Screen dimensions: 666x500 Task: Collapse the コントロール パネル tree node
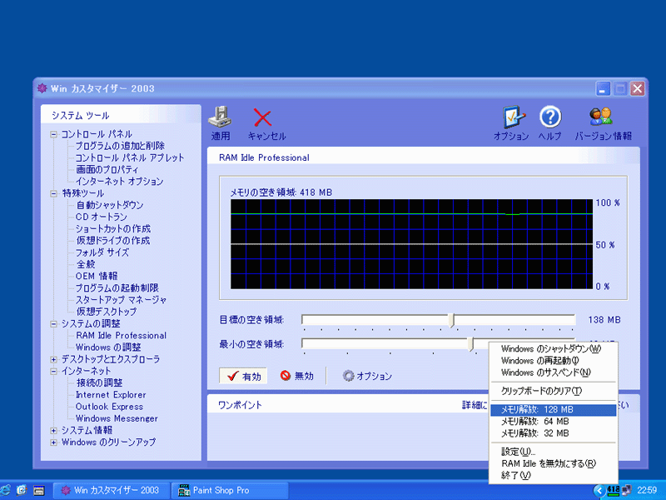click(x=53, y=134)
